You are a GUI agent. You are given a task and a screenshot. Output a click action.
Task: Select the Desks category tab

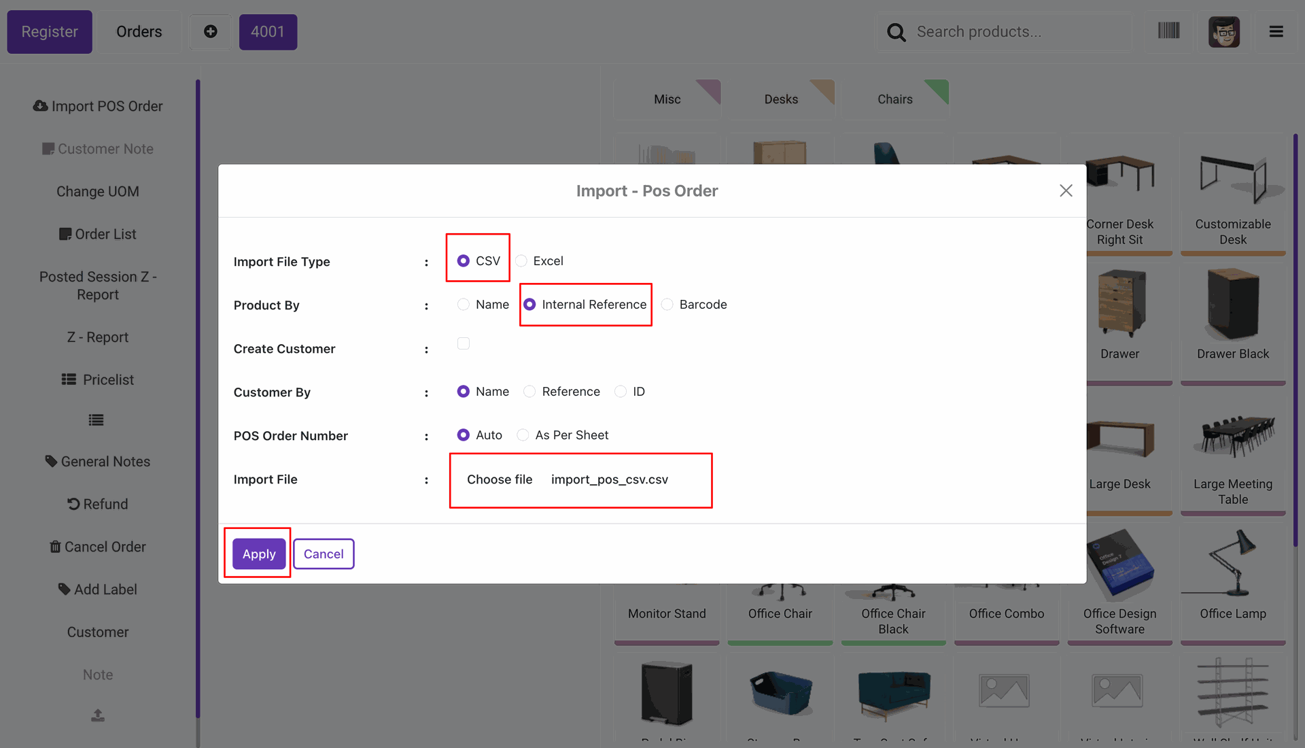point(781,99)
